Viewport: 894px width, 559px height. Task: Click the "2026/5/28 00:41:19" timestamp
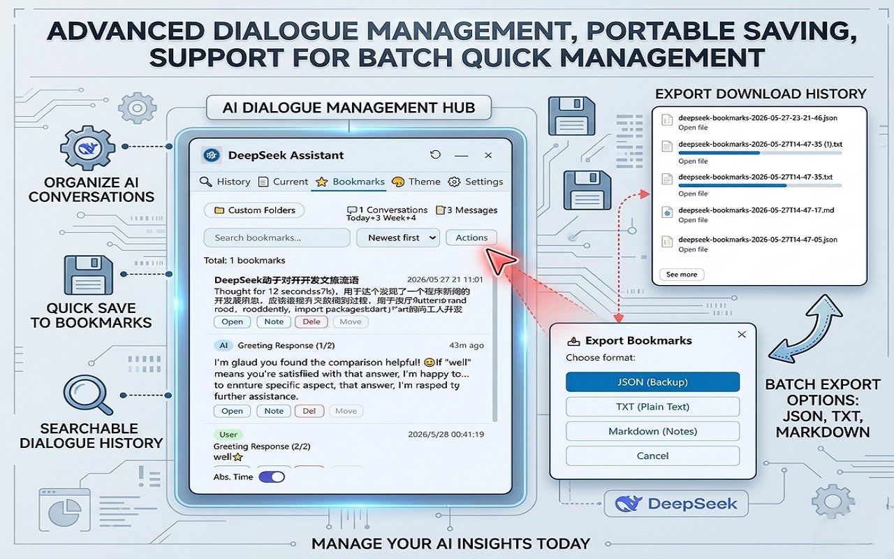[446, 435]
